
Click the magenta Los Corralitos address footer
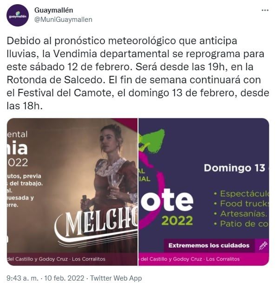click(x=190, y=259)
